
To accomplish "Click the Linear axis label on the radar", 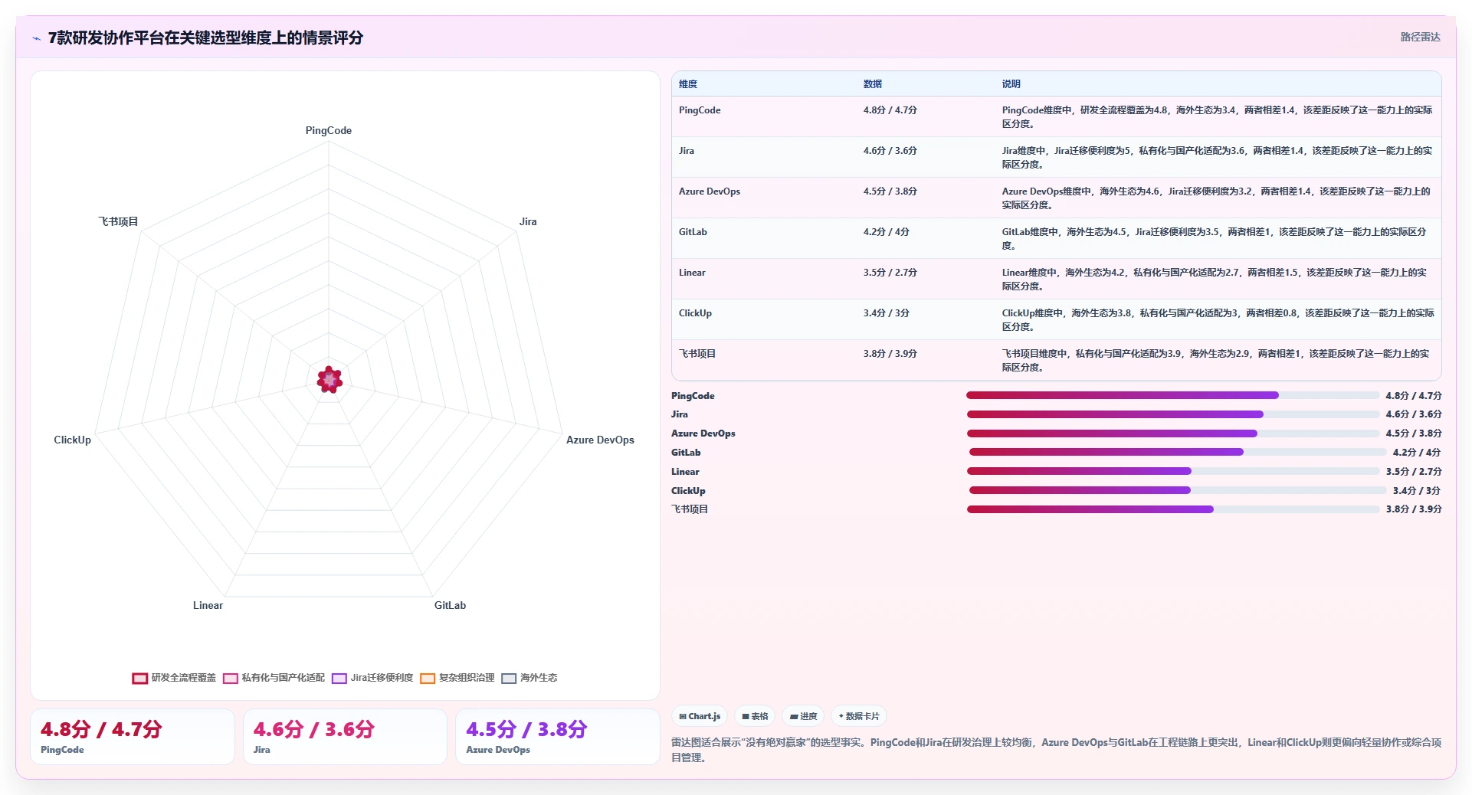I will pos(208,606).
